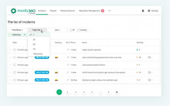Remove the Yesterday filter tag
Image resolution: width=170 pixels, height=106 pixels.
click(x=25, y=35)
